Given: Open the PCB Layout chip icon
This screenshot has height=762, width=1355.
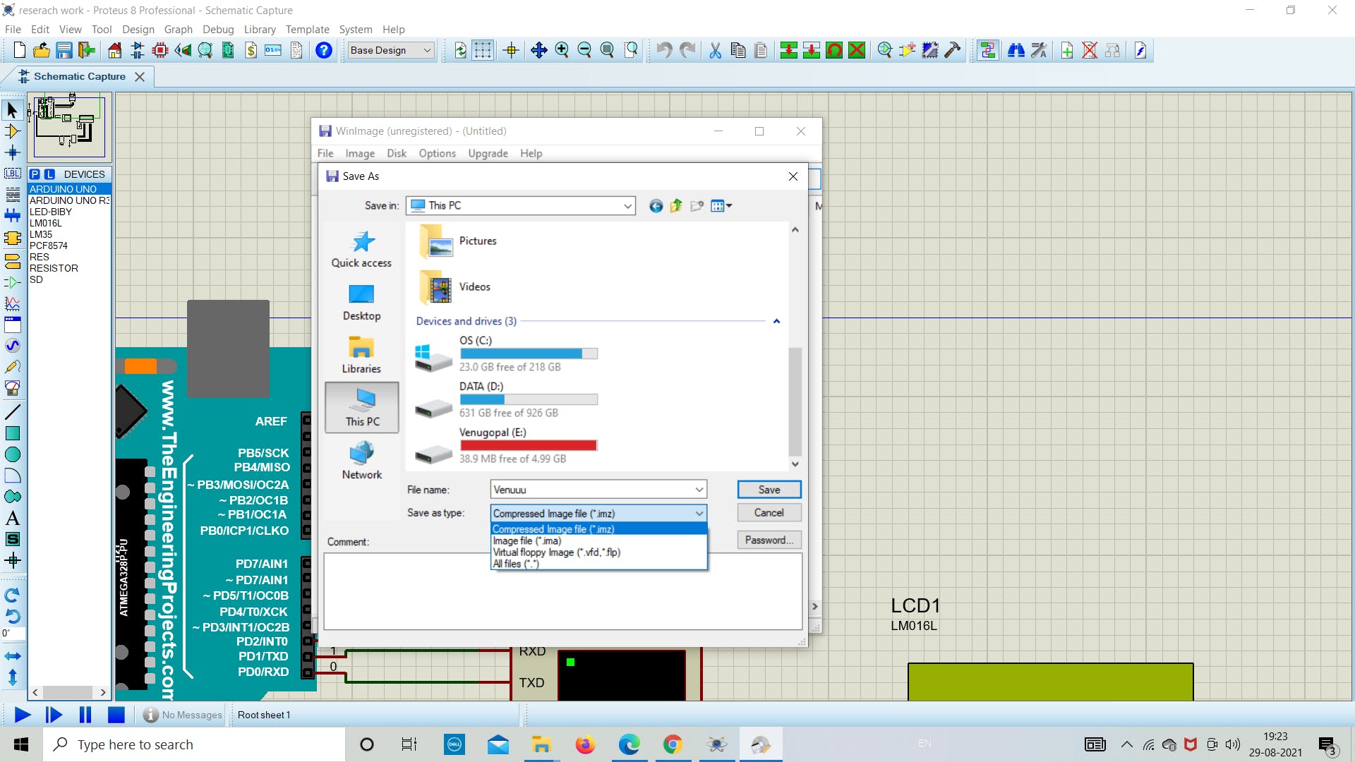Looking at the screenshot, I should [x=160, y=50].
